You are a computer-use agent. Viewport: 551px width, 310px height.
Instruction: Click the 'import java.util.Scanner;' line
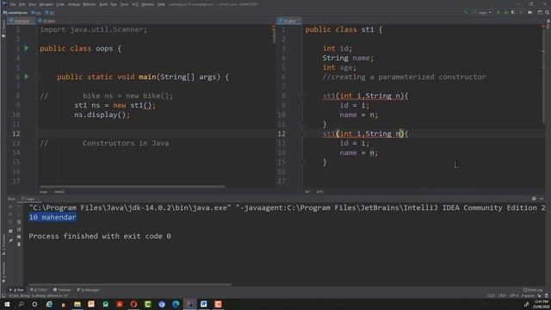point(94,29)
